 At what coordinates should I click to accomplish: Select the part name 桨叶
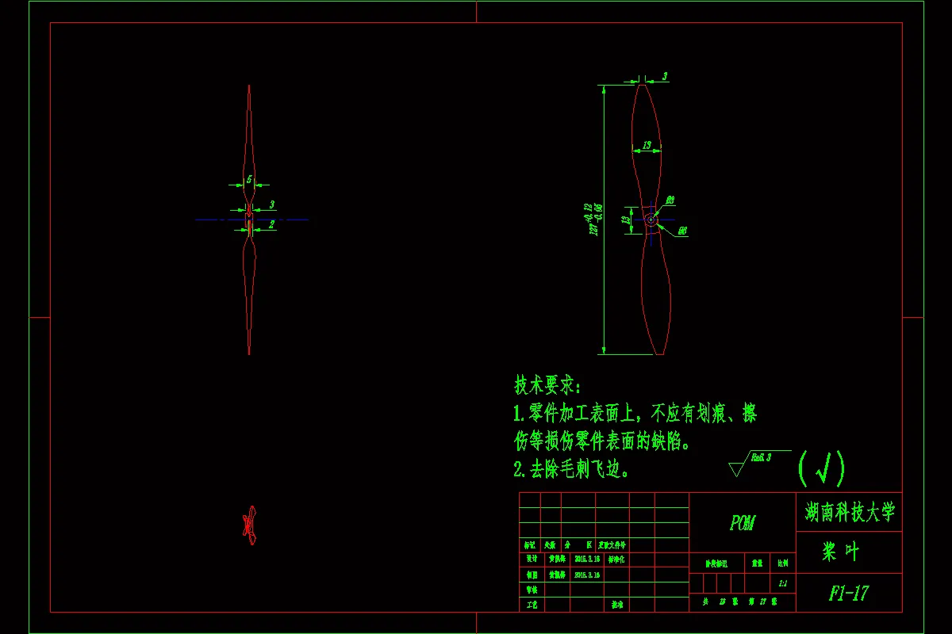(x=841, y=552)
